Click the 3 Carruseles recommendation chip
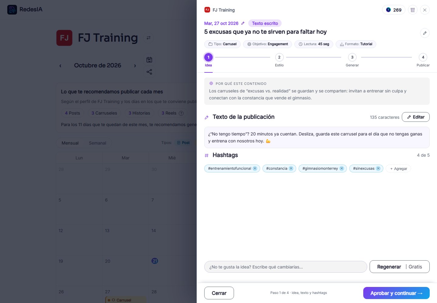 [104, 113]
